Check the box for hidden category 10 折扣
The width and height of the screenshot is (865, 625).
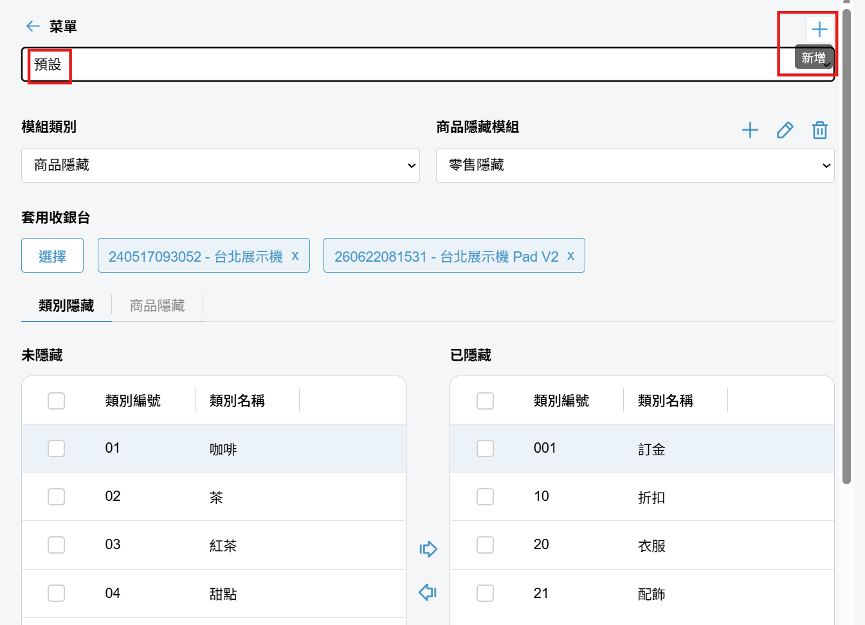coord(486,496)
